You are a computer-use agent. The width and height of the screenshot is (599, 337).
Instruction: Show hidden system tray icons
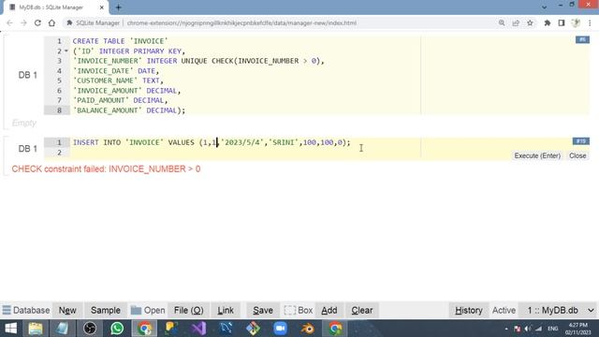[x=506, y=329]
